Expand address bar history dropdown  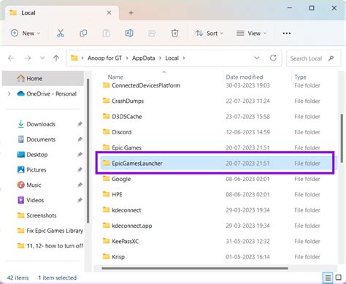(x=256, y=58)
